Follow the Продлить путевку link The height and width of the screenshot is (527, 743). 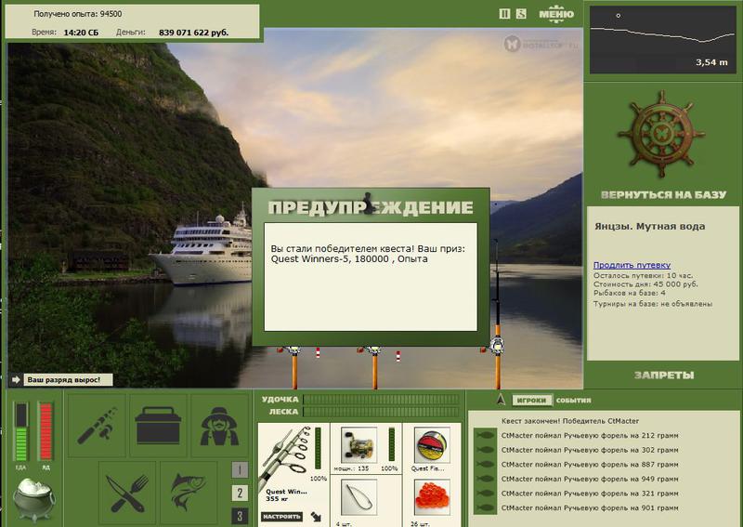(x=632, y=265)
